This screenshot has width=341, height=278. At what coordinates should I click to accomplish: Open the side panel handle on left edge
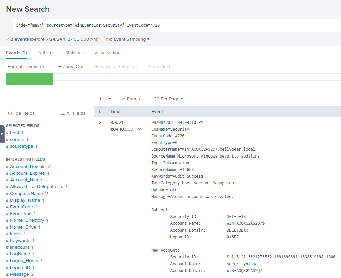[2, 134]
